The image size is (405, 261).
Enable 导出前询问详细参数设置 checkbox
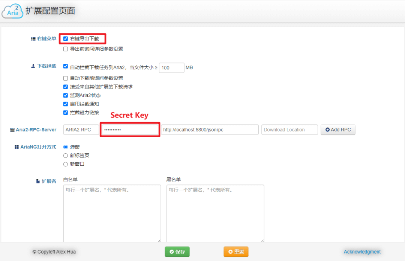click(x=66, y=49)
